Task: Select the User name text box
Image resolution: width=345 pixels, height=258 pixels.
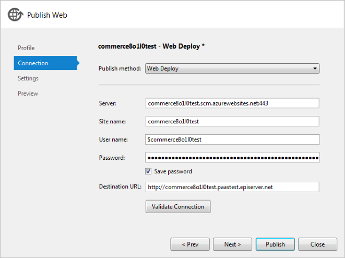Action: 232,139
